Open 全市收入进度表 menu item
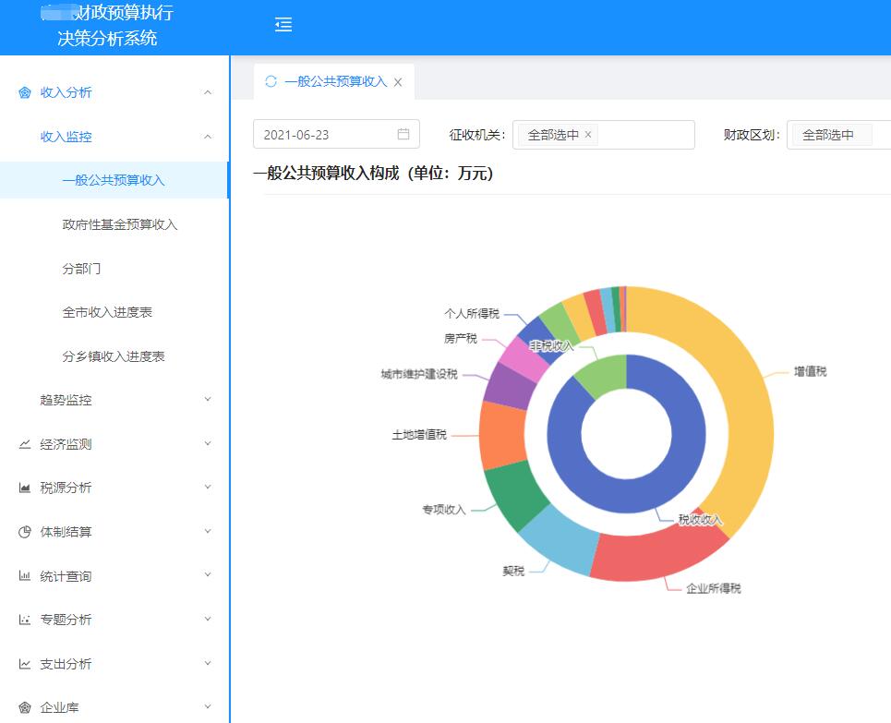Screen dimensions: 891x723 [107, 312]
